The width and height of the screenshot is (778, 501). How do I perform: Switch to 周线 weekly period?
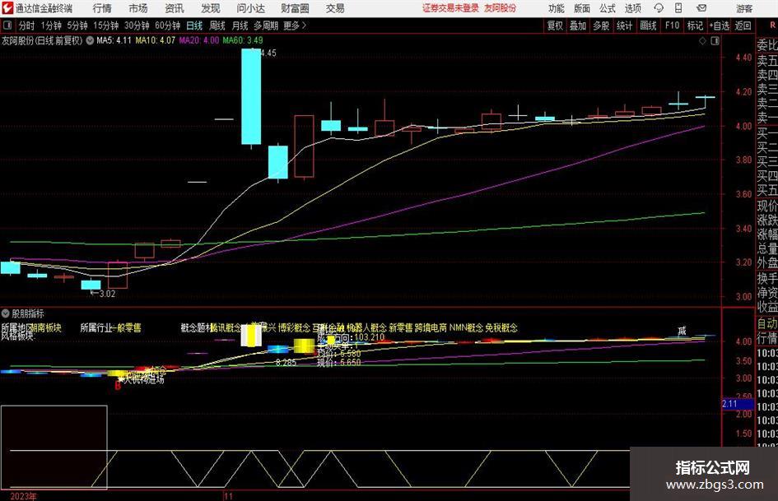[217, 26]
